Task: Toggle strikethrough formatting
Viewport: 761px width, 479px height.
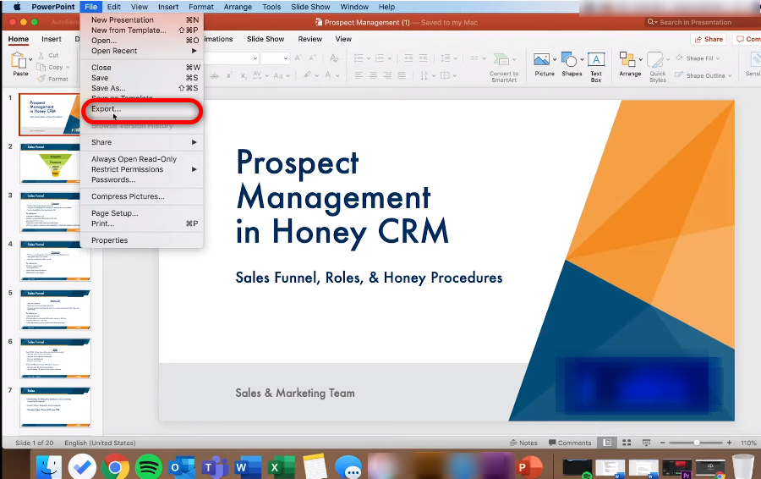Action: tap(215, 76)
